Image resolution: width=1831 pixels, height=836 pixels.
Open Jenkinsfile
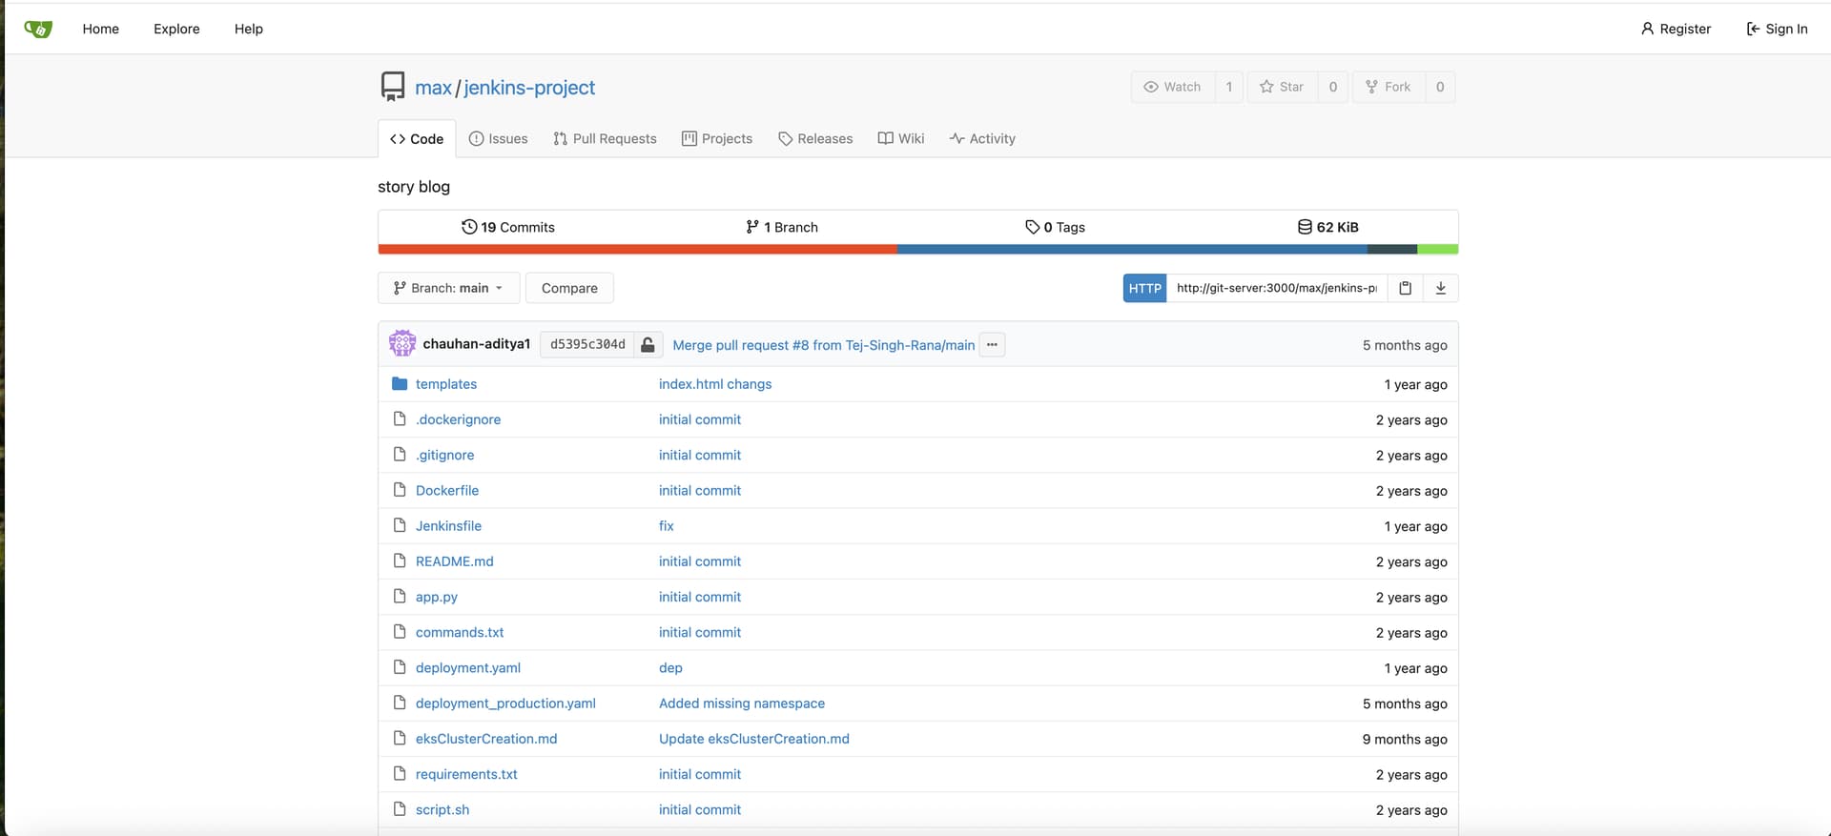coord(448,525)
